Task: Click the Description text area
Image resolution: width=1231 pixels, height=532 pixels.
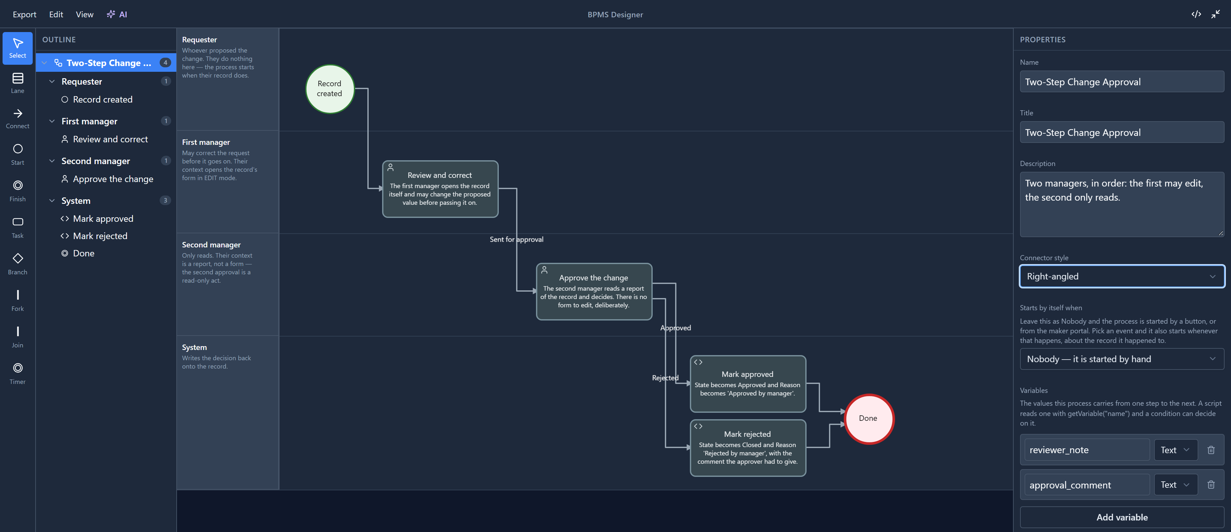Action: pyautogui.click(x=1122, y=204)
